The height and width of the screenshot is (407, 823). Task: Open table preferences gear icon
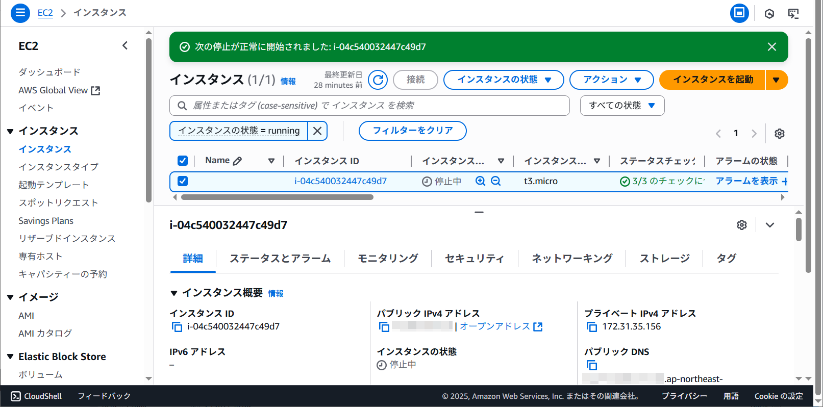tap(779, 134)
